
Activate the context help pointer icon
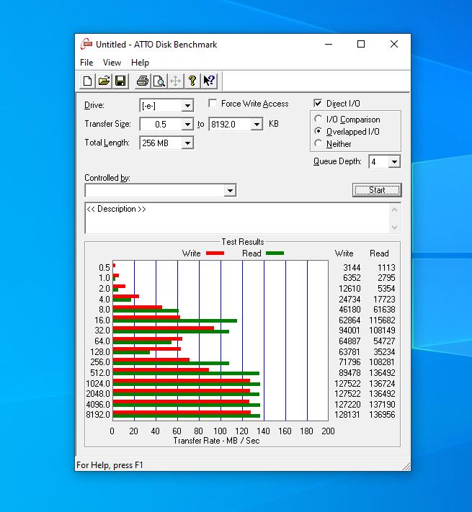click(209, 81)
